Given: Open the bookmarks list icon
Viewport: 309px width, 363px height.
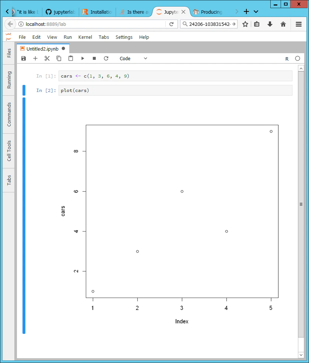Looking at the screenshot, I should [257, 24].
